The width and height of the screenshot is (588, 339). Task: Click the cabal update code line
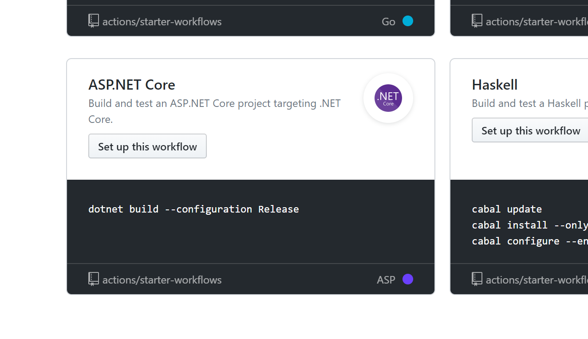pyautogui.click(x=507, y=209)
